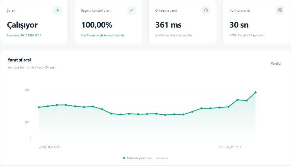Image resolution: width=291 pixels, height=166 pixels.
Task: Click the 361 ms average response value
Action: [x=168, y=25]
